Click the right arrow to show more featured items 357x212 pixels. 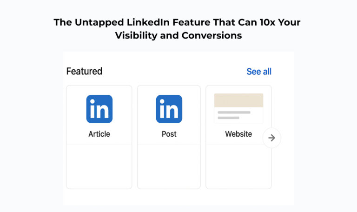(272, 138)
